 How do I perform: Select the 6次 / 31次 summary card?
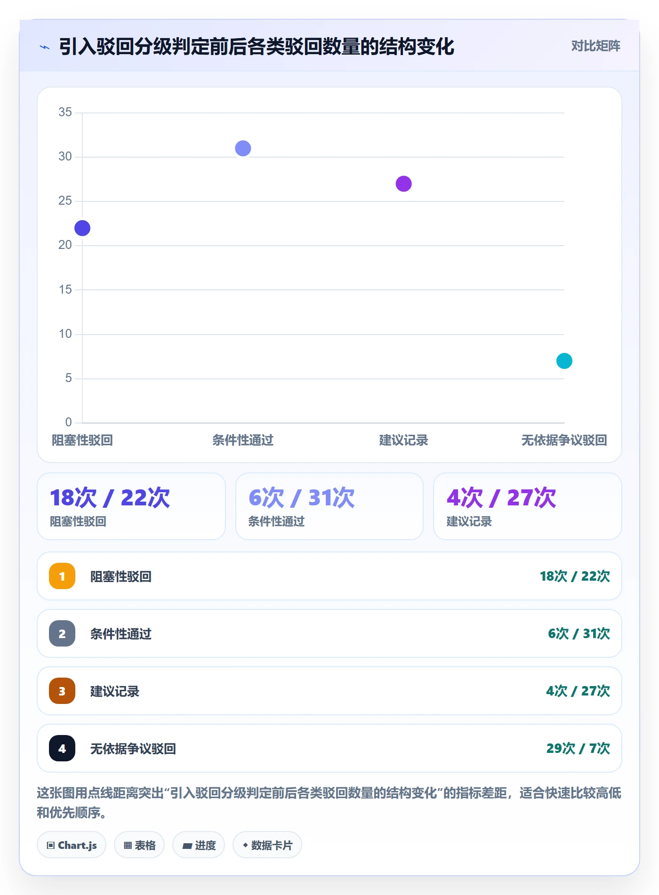pos(329,506)
